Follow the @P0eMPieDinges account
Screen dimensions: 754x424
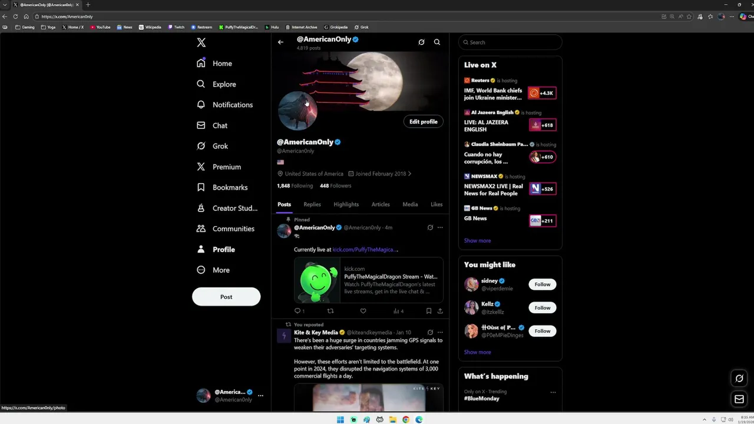tap(543, 331)
